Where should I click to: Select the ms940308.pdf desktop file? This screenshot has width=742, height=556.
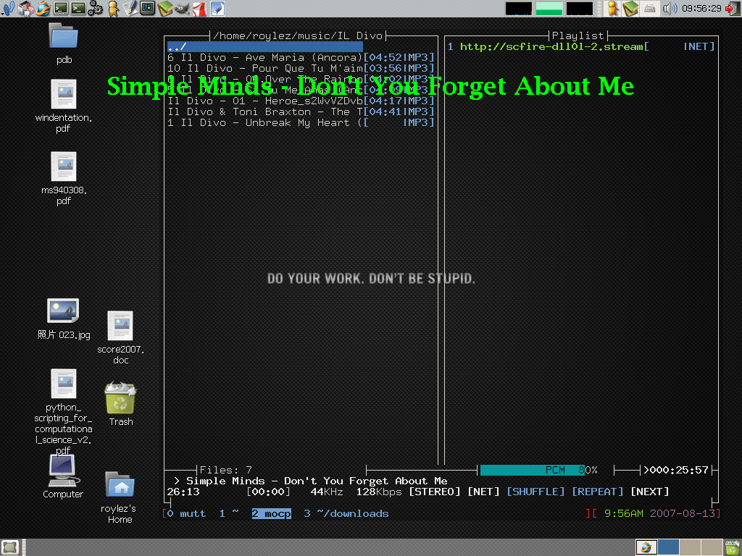(x=64, y=178)
